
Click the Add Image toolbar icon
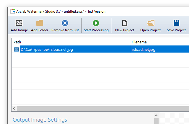click(x=19, y=23)
